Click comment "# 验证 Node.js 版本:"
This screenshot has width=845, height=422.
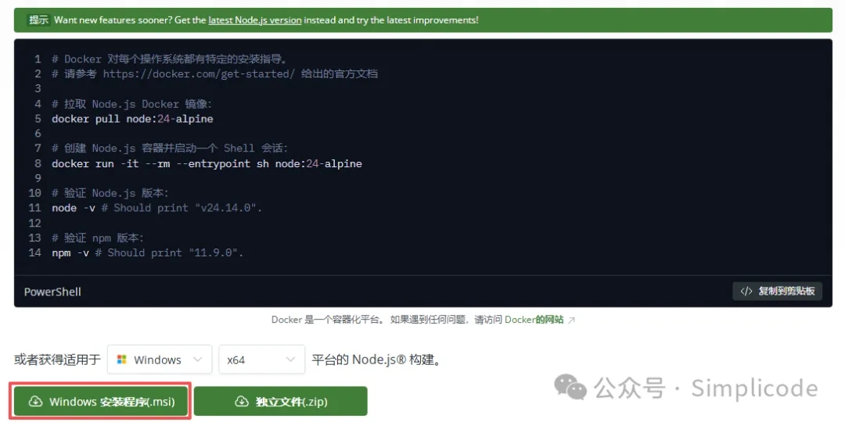coord(111,193)
